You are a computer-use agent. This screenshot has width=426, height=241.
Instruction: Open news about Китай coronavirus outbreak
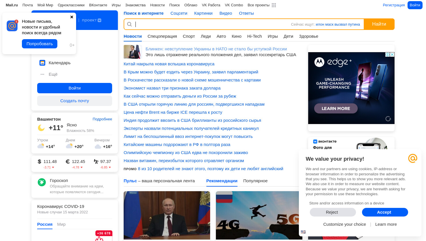pyautogui.click(x=169, y=64)
